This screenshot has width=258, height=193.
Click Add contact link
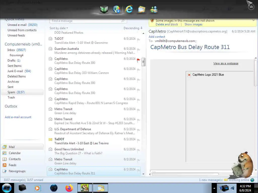click(x=157, y=37)
